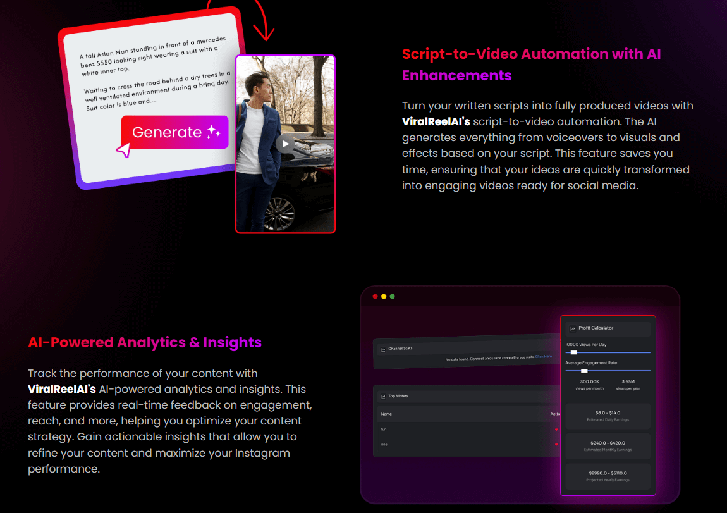Click the '300.00K' views per month value
The width and height of the screenshot is (727, 513).
tap(589, 381)
